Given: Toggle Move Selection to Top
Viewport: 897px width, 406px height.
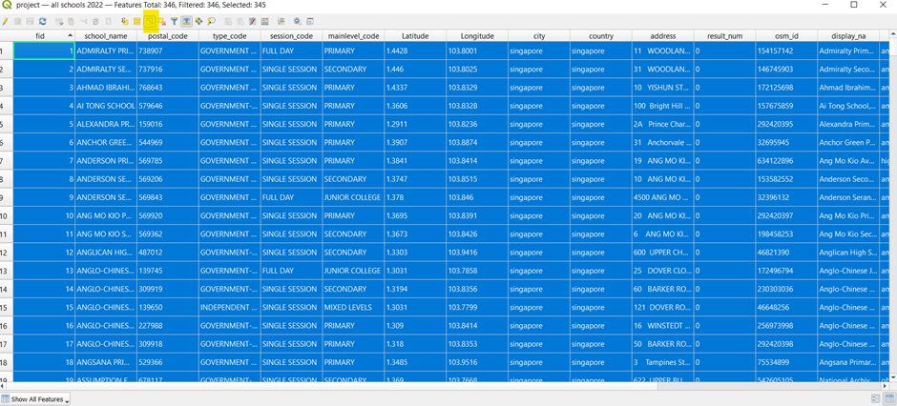Looking at the screenshot, I should pos(187,21).
